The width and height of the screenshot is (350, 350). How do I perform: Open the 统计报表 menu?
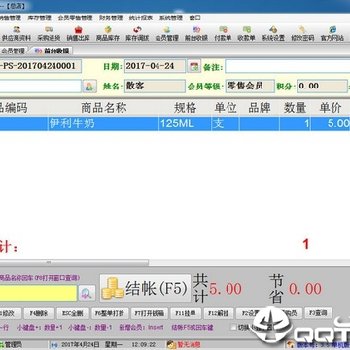pyautogui.click(x=141, y=17)
